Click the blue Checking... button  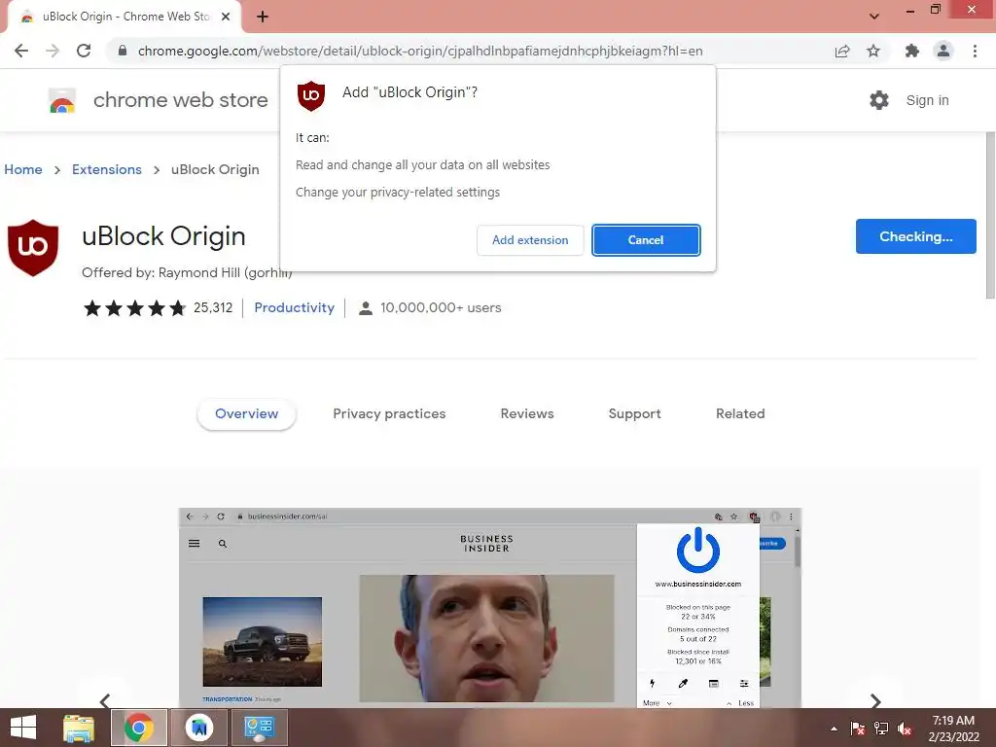[x=916, y=236]
